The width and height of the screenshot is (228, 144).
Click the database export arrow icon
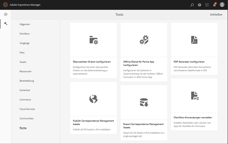(x=144, y=102)
